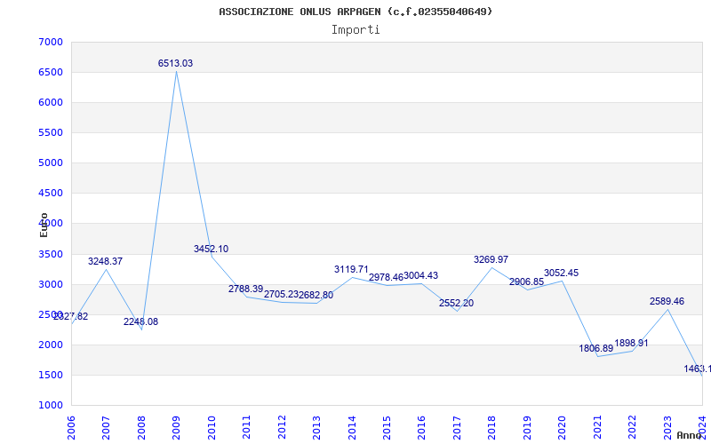Click the 2020 x-axis year label
711x444 pixels.
(x=563, y=427)
